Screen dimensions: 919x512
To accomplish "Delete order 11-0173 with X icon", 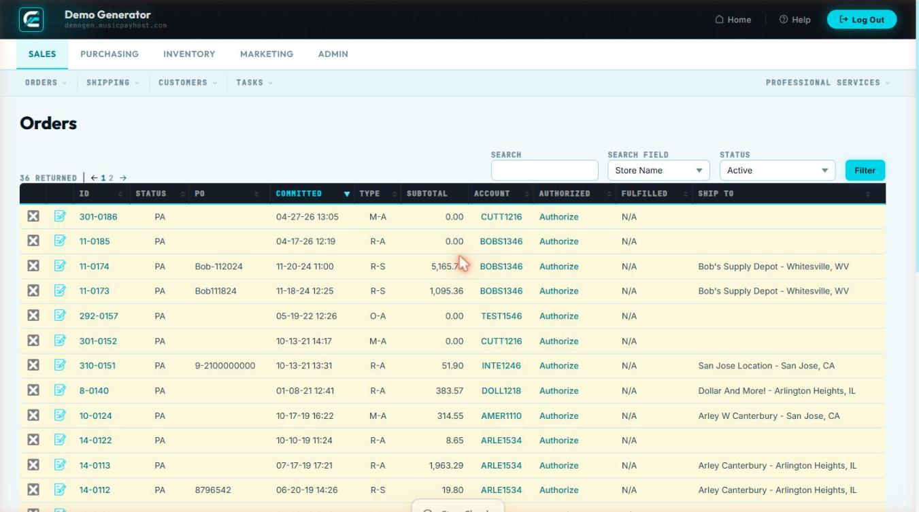I will 33,290.
